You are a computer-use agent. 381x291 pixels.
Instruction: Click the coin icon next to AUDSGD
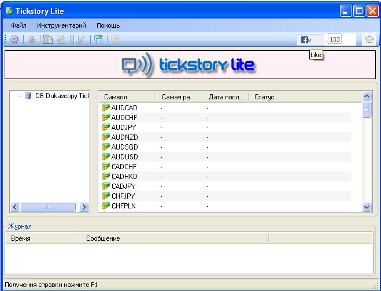coord(105,147)
